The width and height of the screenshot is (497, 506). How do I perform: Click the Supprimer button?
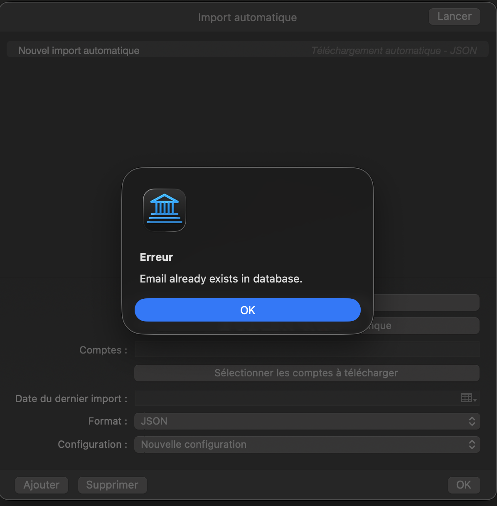(112, 485)
